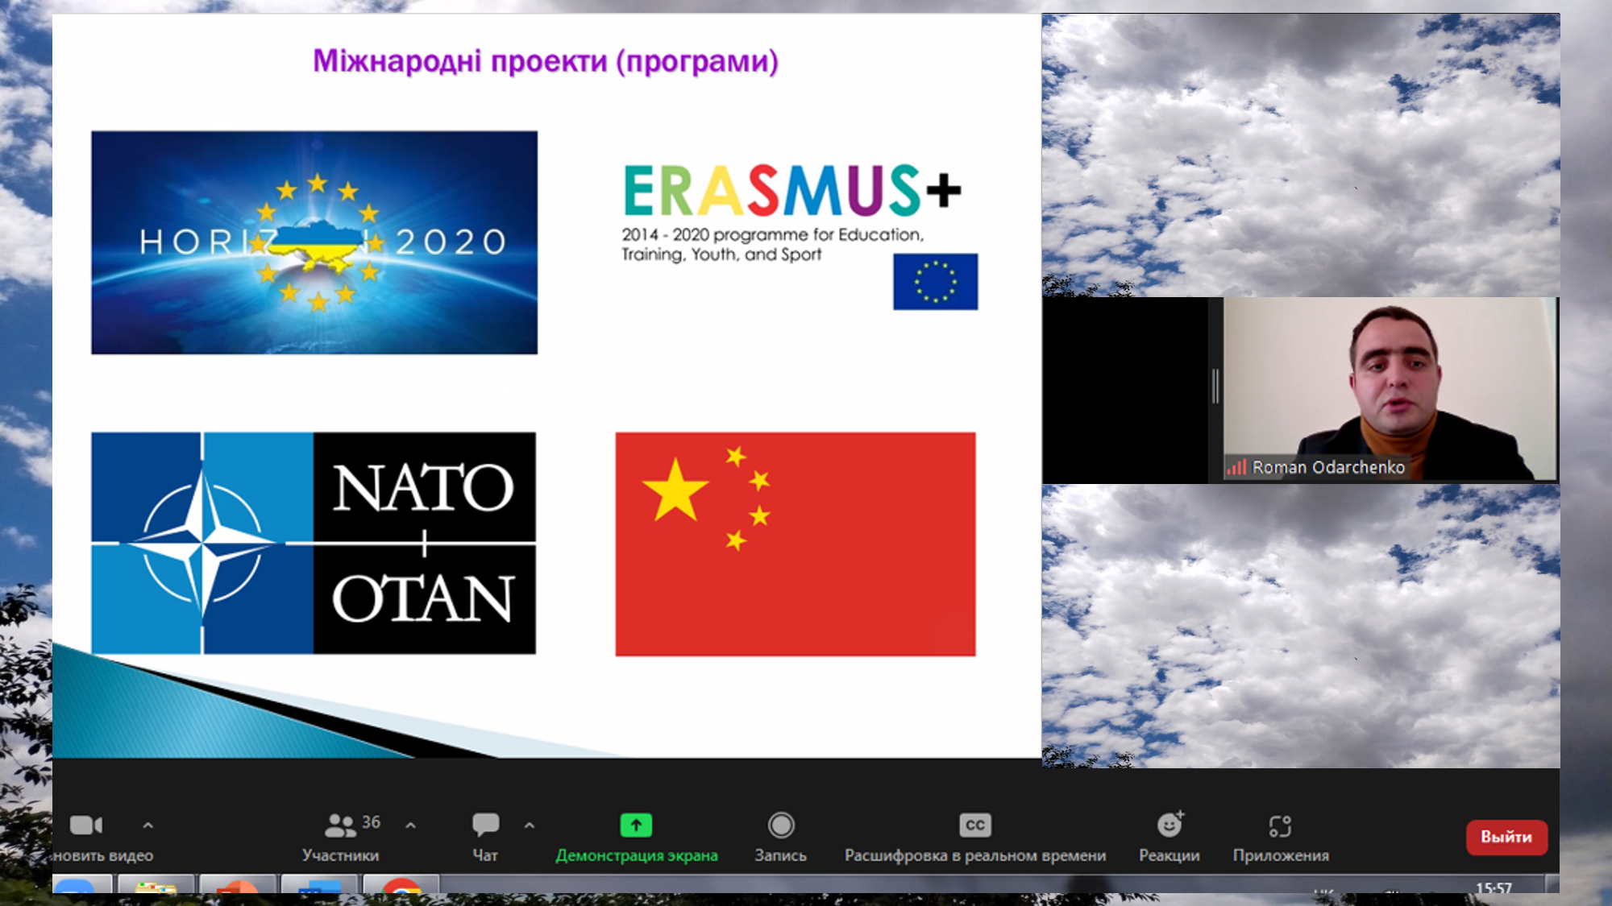
Task: Toggle live transcription CC icon
Action: point(974,825)
